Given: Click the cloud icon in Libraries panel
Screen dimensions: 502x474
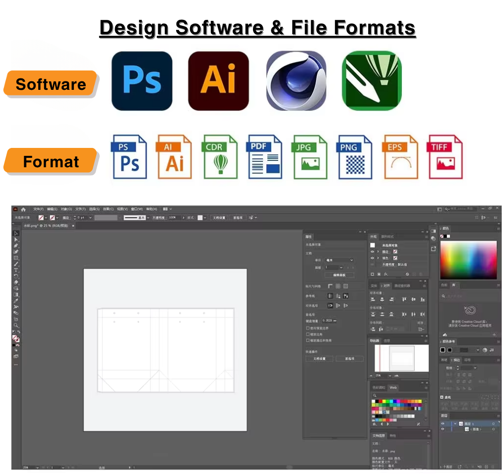Looking at the screenshot, I should coord(444,335).
